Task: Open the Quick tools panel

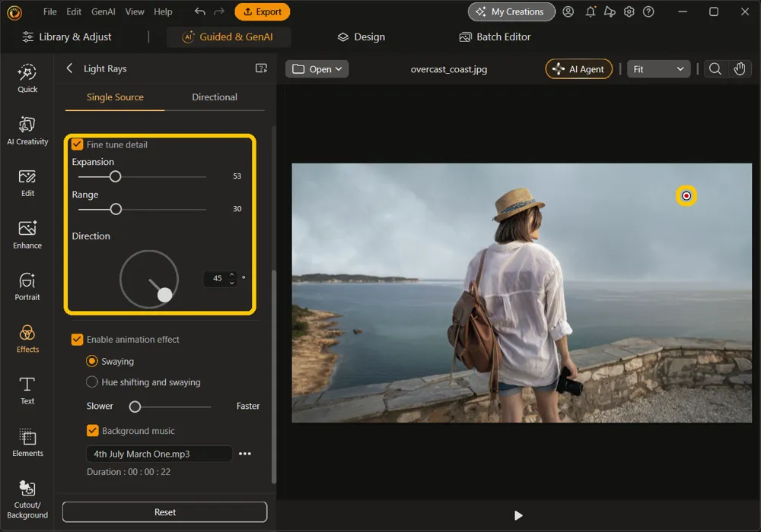Action: click(x=27, y=78)
